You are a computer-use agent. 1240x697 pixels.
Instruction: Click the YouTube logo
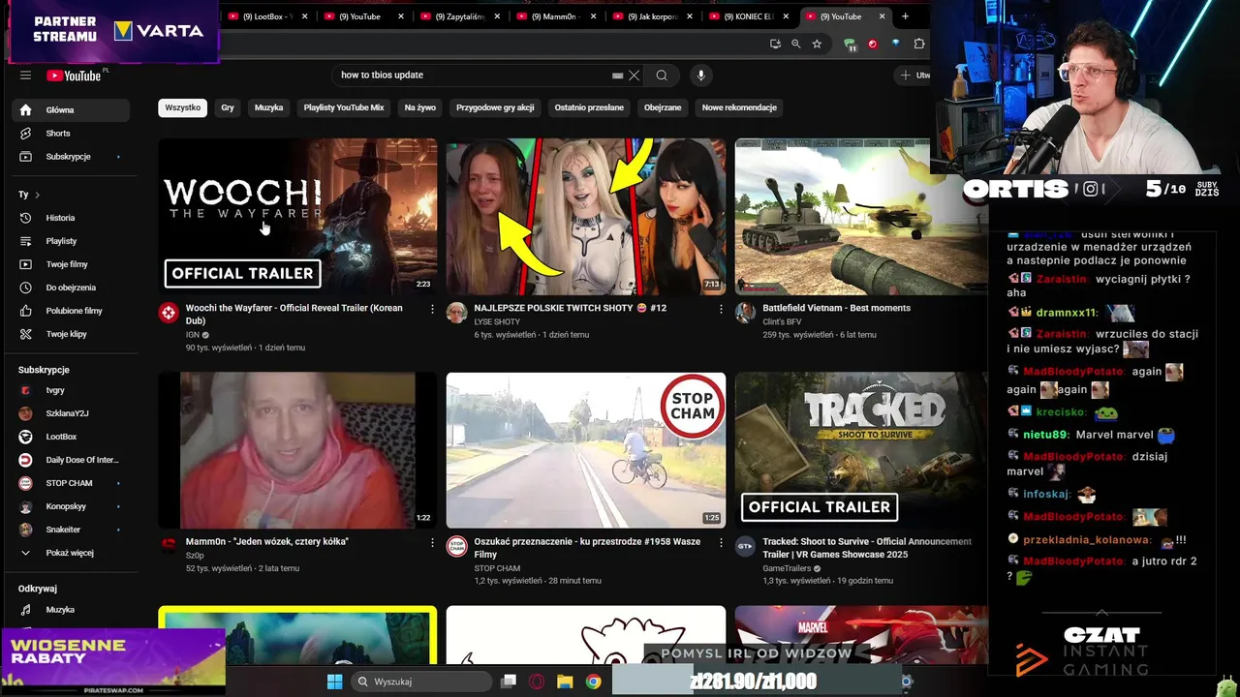[x=74, y=76]
